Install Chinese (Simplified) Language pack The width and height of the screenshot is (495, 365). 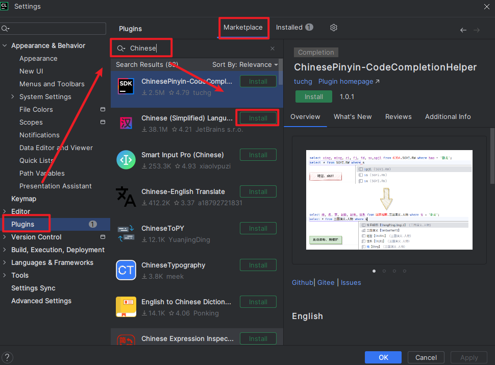[258, 118]
